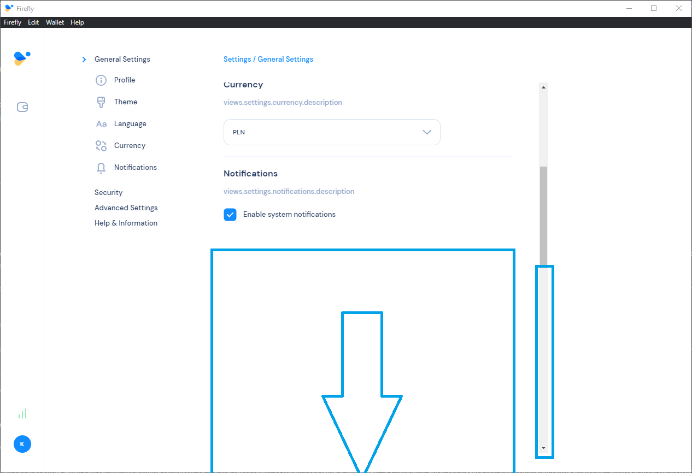Select the Currency settings icon
The image size is (692, 473).
pyautogui.click(x=101, y=145)
